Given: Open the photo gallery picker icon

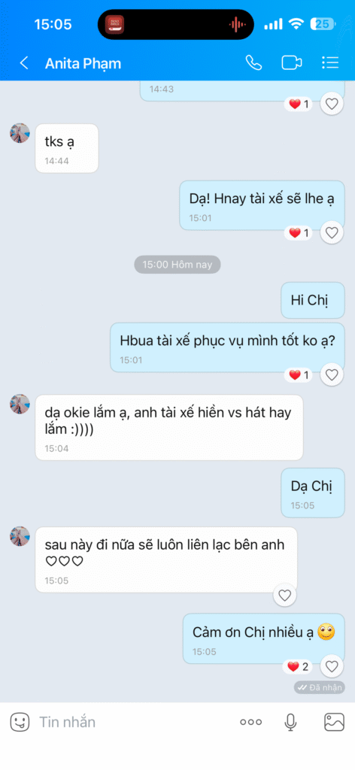Looking at the screenshot, I should [x=334, y=722].
